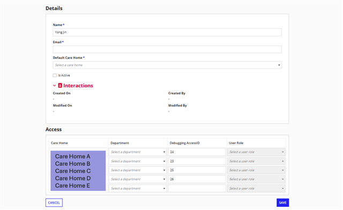Screen dimensions: 343x210
Task: Click the Cancel button
Action: pyautogui.click(x=54, y=202)
